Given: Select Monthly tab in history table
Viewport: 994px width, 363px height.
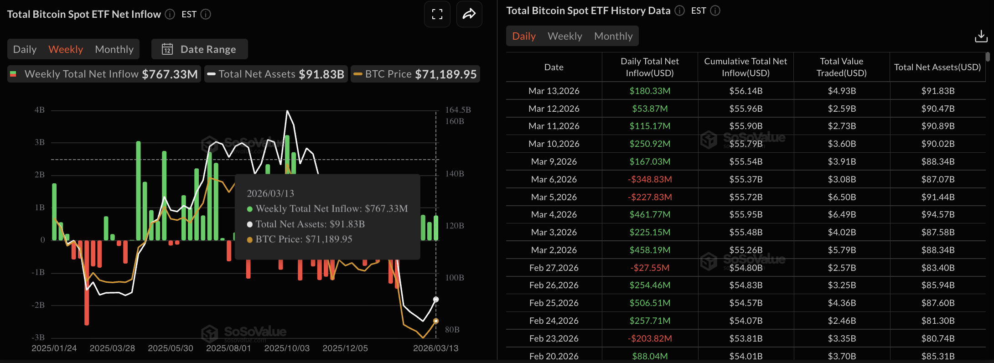Looking at the screenshot, I should (x=613, y=36).
